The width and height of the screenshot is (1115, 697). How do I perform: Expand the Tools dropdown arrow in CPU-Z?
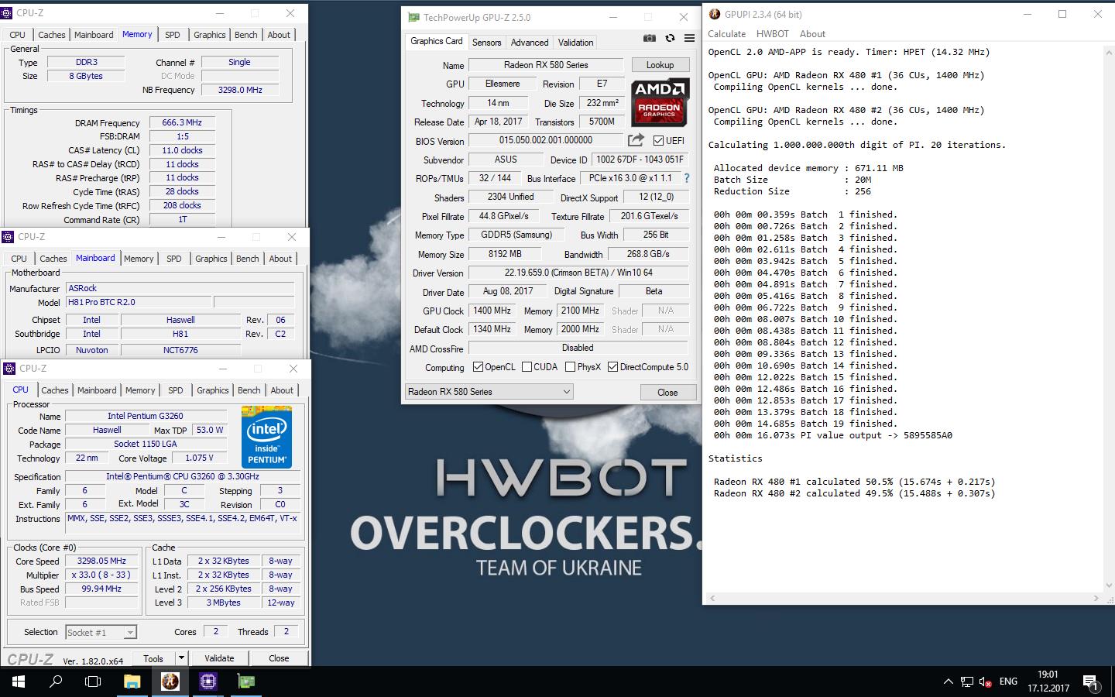[x=181, y=658]
